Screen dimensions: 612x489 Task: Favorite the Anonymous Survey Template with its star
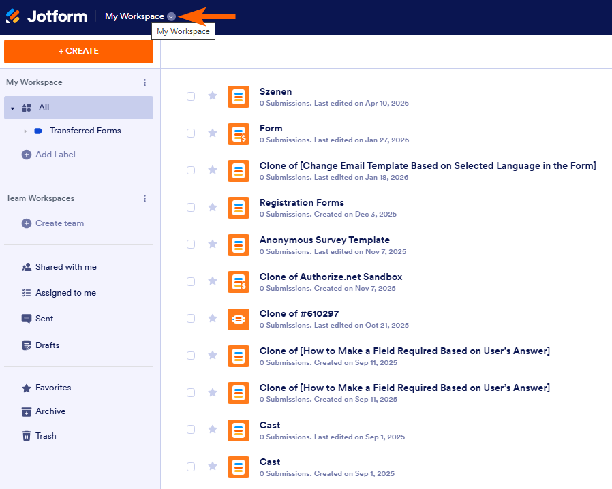[213, 245]
